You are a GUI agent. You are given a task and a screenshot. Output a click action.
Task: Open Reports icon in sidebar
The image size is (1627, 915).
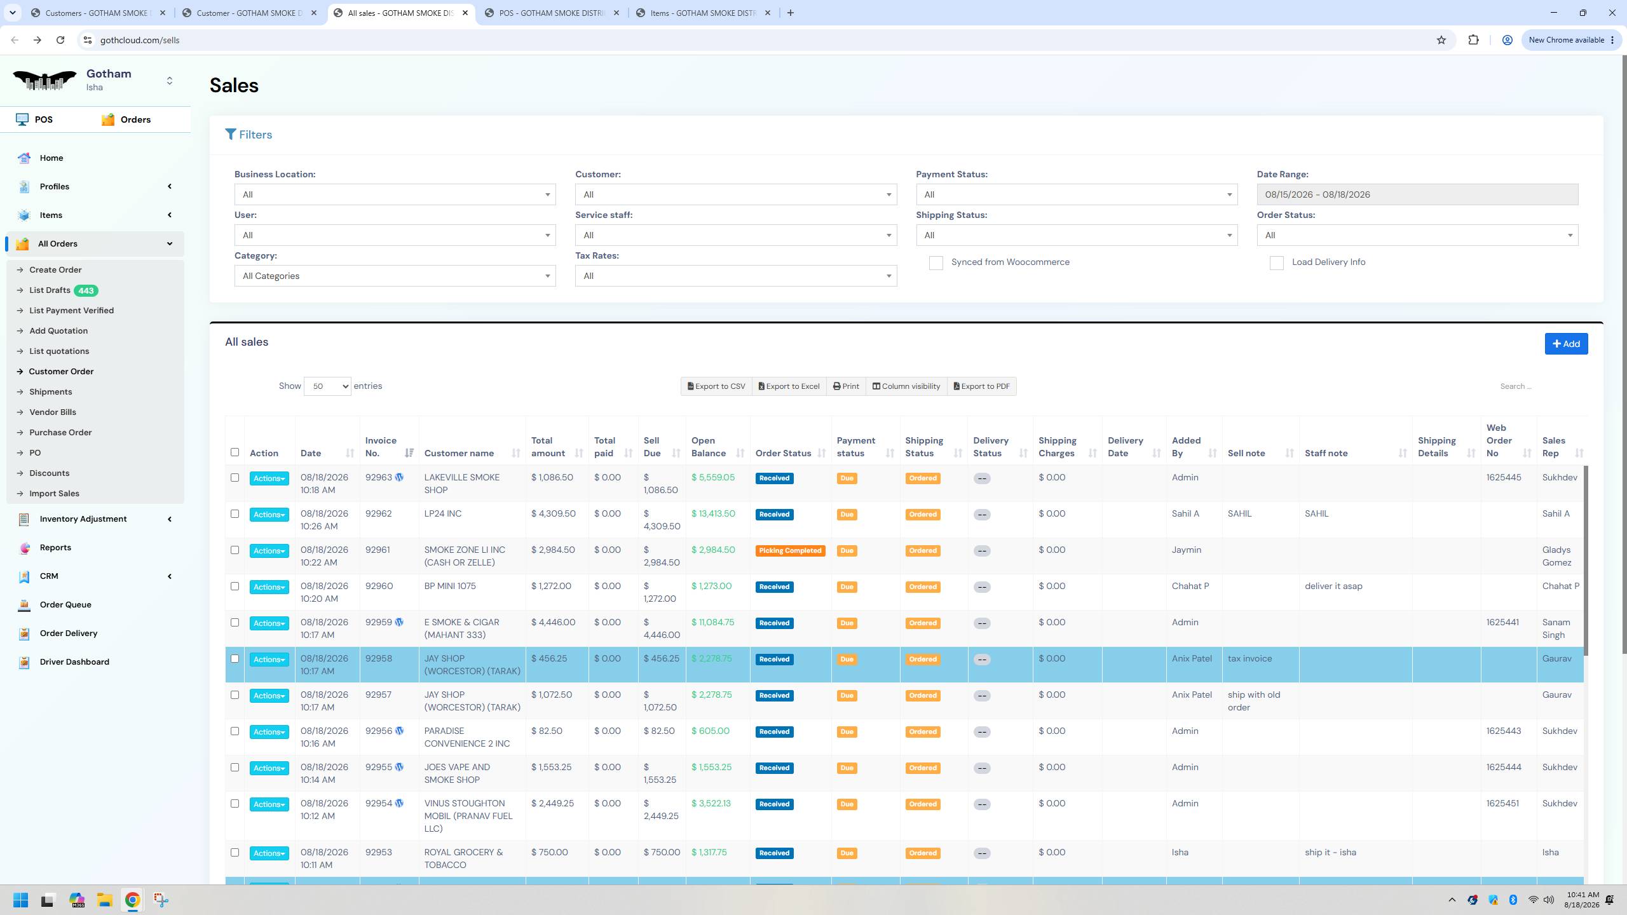pyautogui.click(x=24, y=548)
